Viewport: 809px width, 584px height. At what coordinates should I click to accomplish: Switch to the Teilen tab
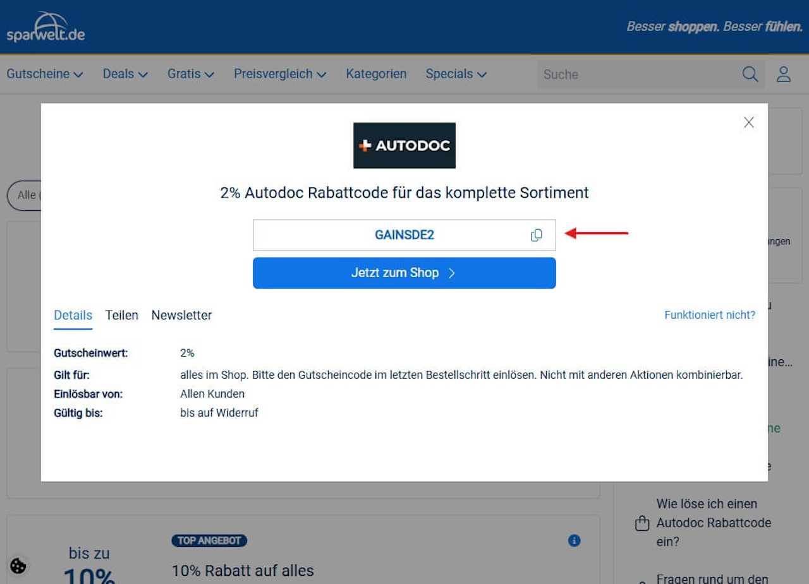[x=122, y=315]
